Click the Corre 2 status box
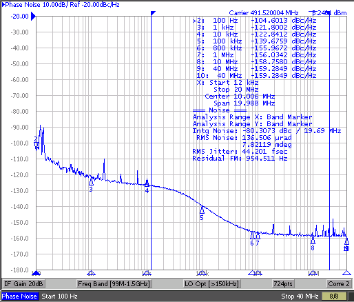 pyautogui.click(x=339, y=284)
